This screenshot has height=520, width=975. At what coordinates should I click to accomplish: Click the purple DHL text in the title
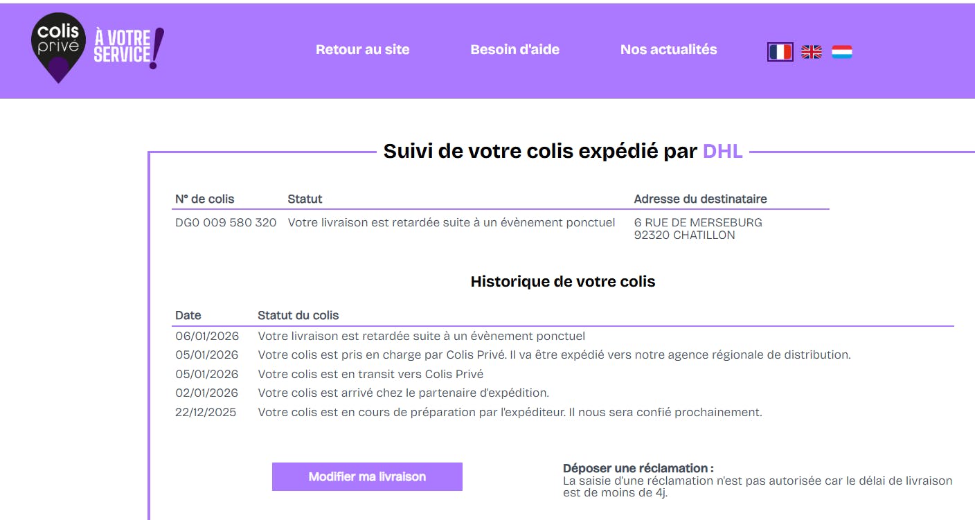click(722, 152)
